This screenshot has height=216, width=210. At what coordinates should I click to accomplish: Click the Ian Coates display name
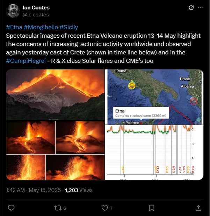[36, 8]
